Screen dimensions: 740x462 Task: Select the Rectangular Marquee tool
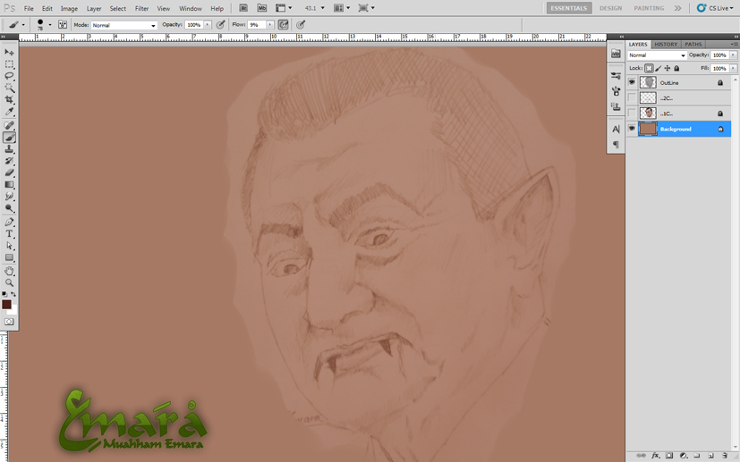coord(9,64)
